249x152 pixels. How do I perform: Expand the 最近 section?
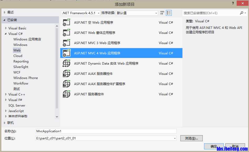tap(5, 12)
